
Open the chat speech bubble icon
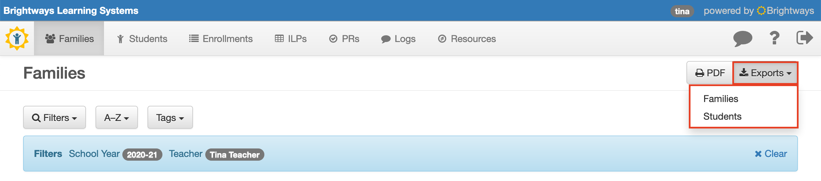pos(743,38)
